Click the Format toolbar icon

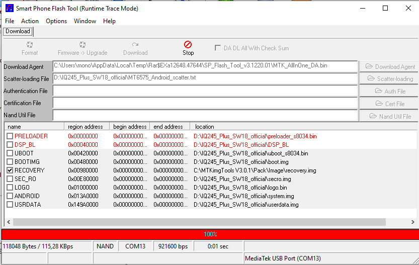(x=30, y=44)
